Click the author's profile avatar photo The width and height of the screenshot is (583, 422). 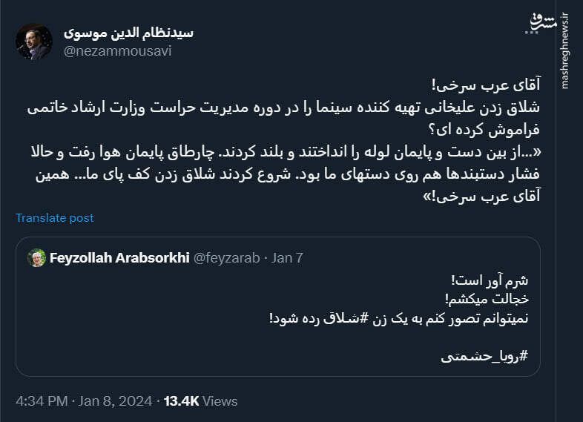point(34,42)
